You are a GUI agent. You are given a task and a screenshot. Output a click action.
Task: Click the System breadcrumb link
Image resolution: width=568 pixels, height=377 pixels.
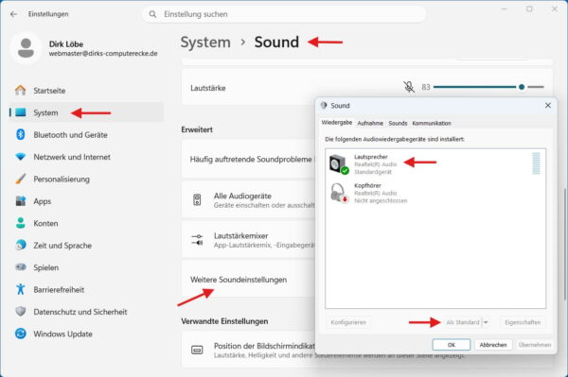[x=205, y=43]
